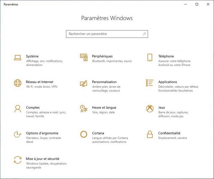Click the Réseau et Internet globe icon

[17, 83]
